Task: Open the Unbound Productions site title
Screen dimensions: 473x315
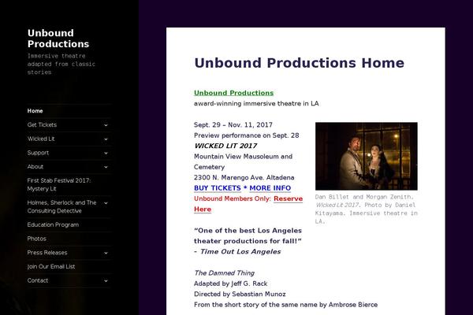Action: [58, 39]
